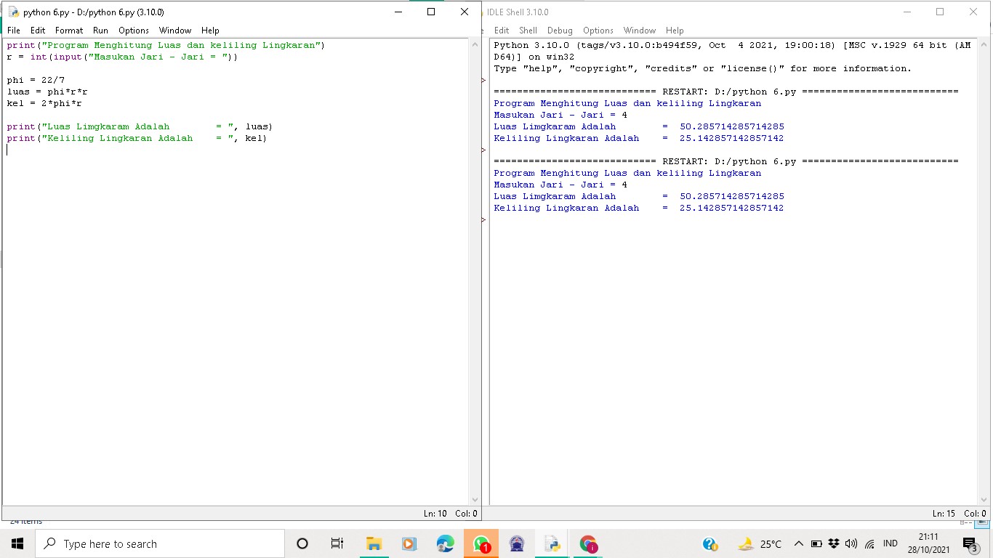
Task: Click the IND language indicator
Action: pos(891,543)
